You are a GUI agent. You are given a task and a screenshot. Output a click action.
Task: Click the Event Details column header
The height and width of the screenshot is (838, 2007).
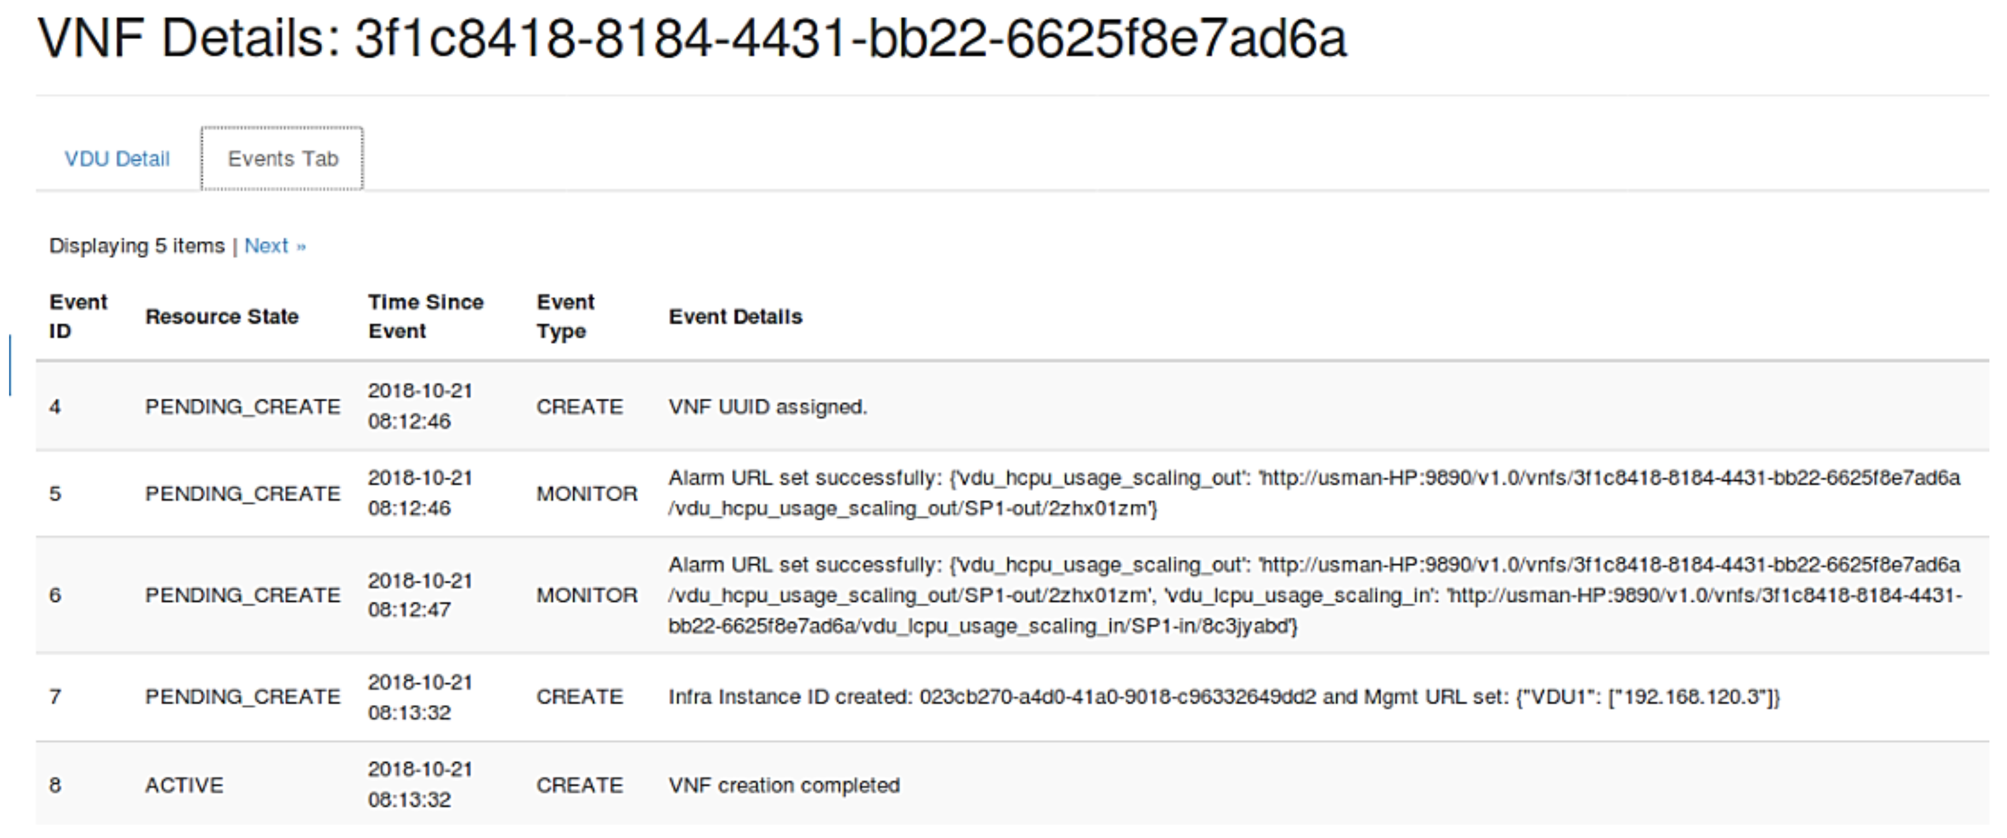[x=735, y=317]
